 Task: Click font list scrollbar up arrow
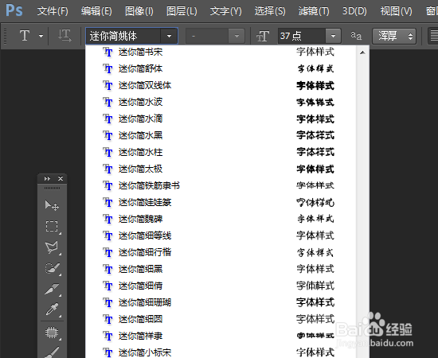[362, 53]
